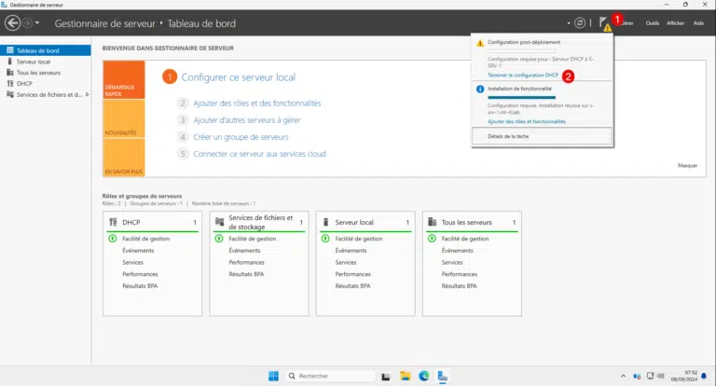Open the notifications flag icon
The image size is (716, 386).
click(604, 22)
